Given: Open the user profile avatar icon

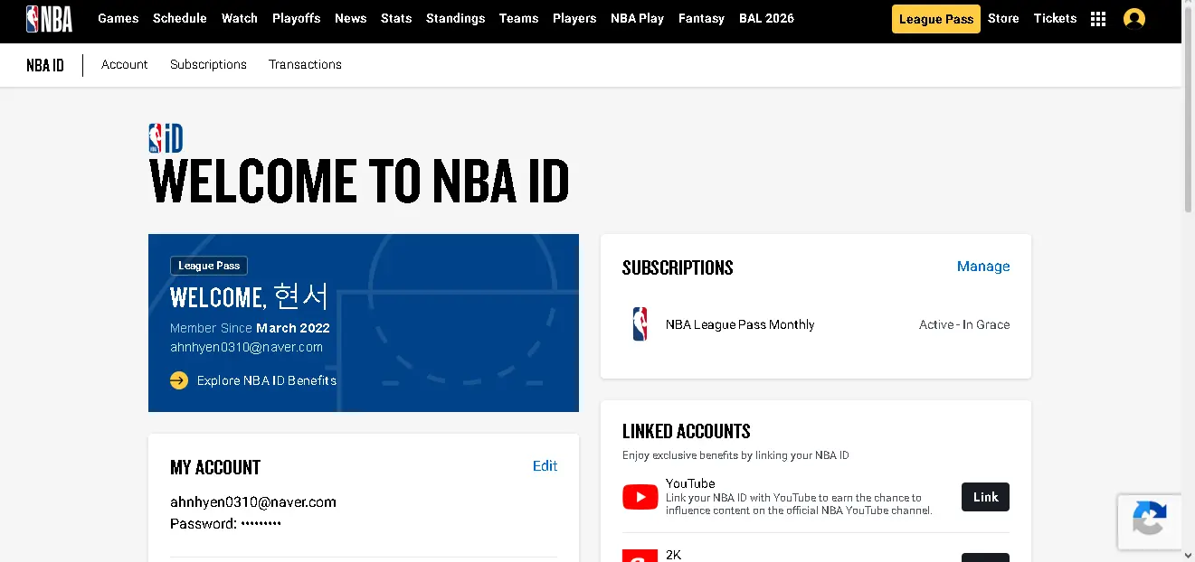Looking at the screenshot, I should pyautogui.click(x=1134, y=19).
